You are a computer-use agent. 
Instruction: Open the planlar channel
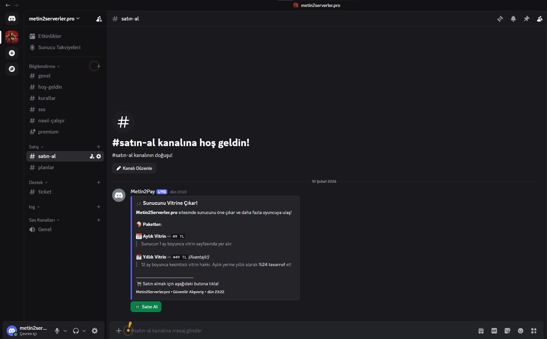click(x=65, y=168)
